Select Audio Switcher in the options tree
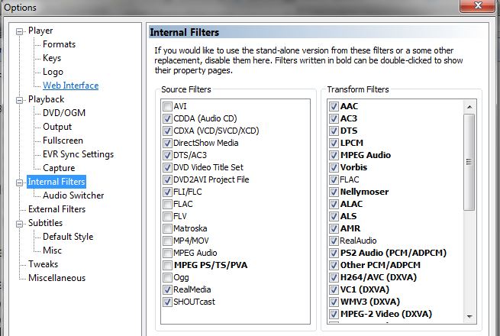Screen dimensions: 500x336 coord(73,195)
